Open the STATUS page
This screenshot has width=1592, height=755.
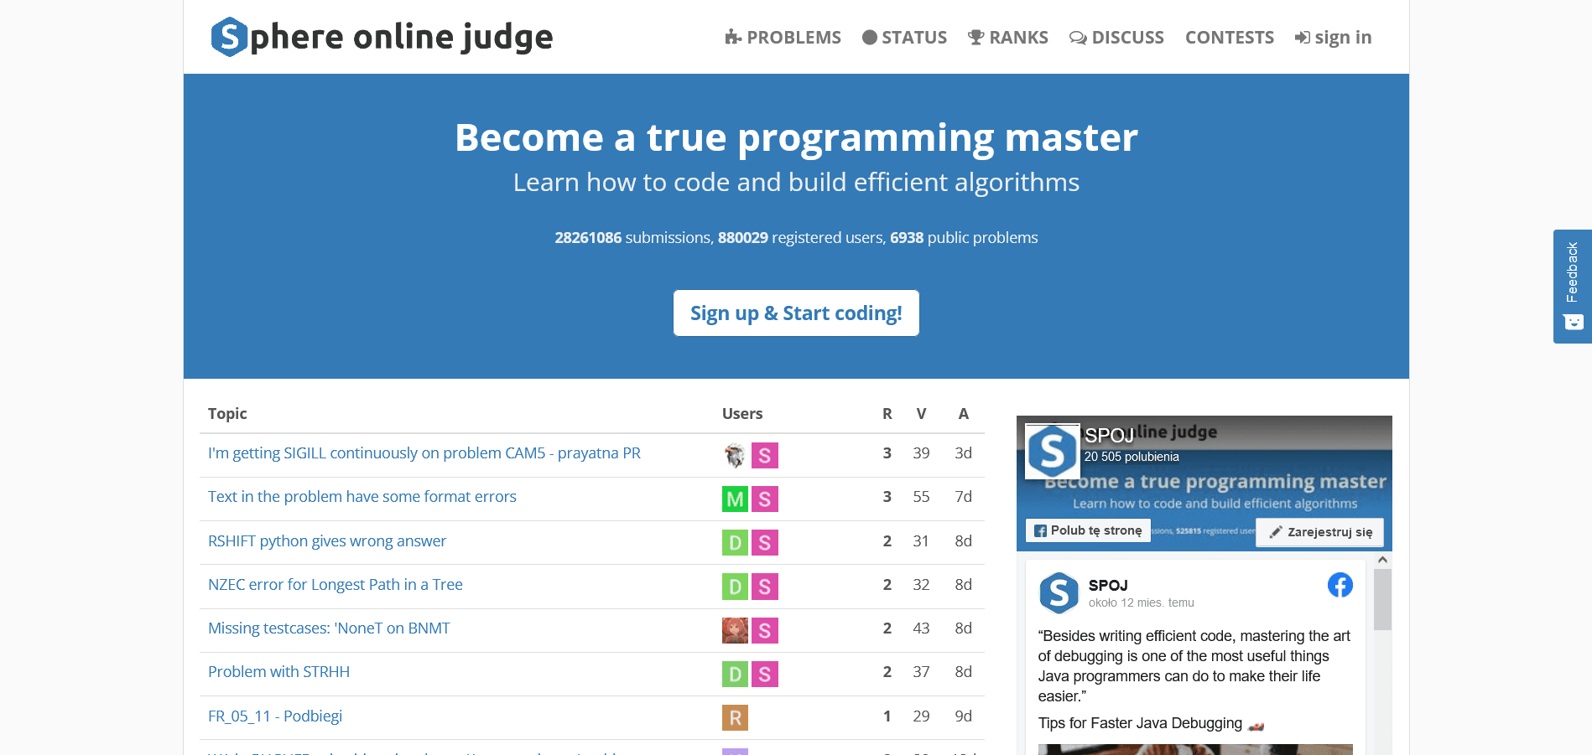click(x=904, y=38)
